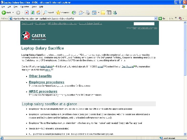Open the Adobe PDF dropdown arrow

(183, 18)
